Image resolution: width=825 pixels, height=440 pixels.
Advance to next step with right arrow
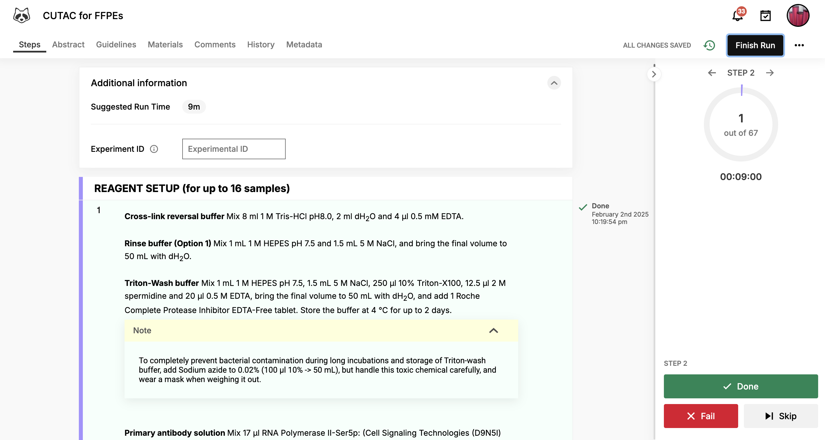[x=770, y=73]
